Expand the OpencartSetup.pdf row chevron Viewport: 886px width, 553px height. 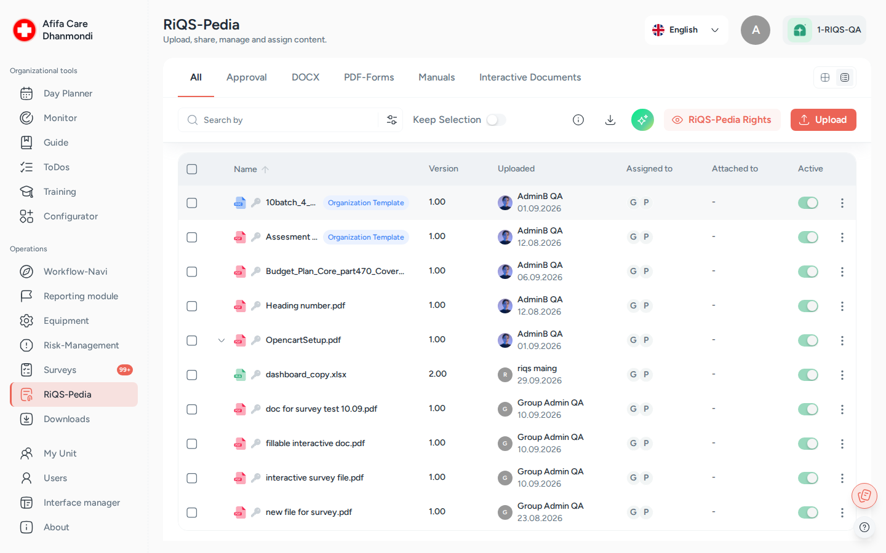[221, 340]
